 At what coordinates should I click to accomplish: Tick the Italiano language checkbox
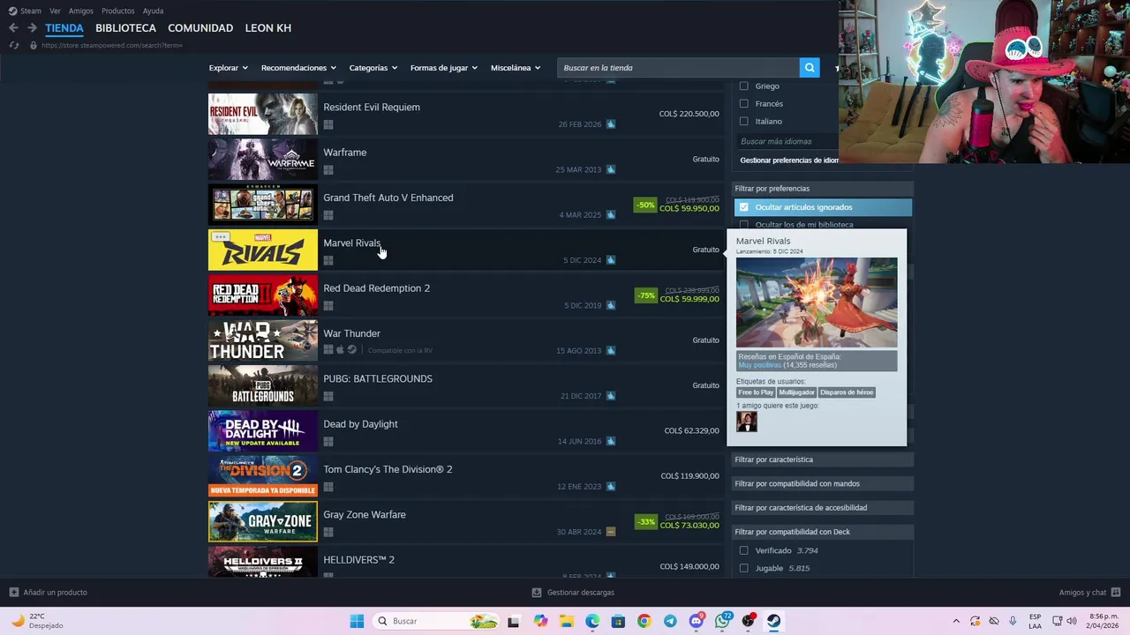(743, 122)
